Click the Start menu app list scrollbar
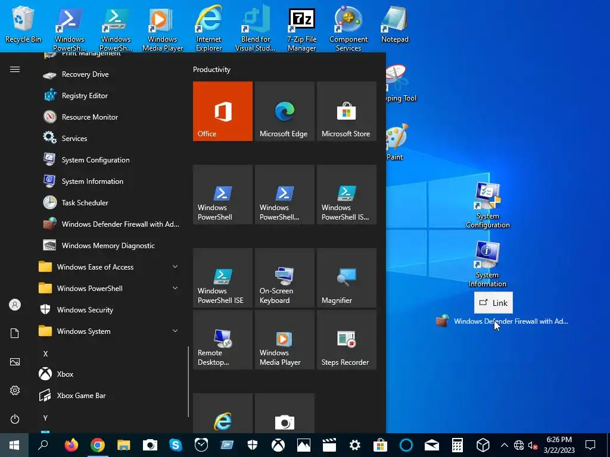 pyautogui.click(x=188, y=381)
